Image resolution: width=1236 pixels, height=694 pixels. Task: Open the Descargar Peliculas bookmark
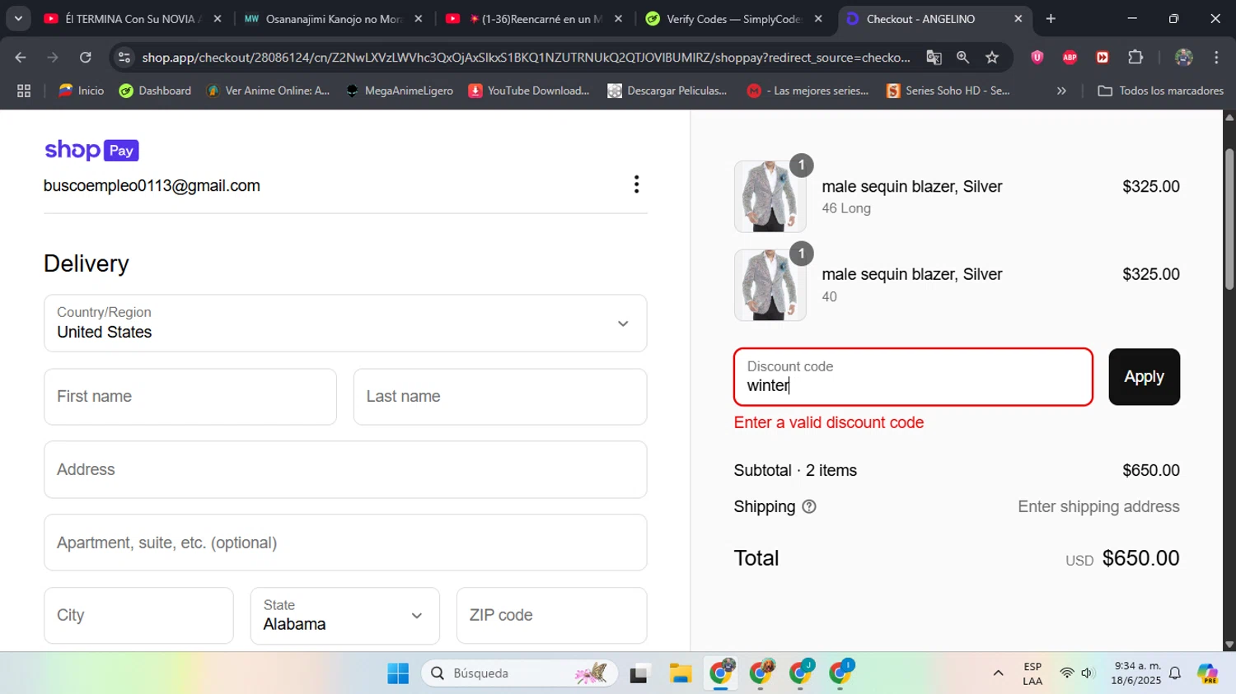[667, 91]
